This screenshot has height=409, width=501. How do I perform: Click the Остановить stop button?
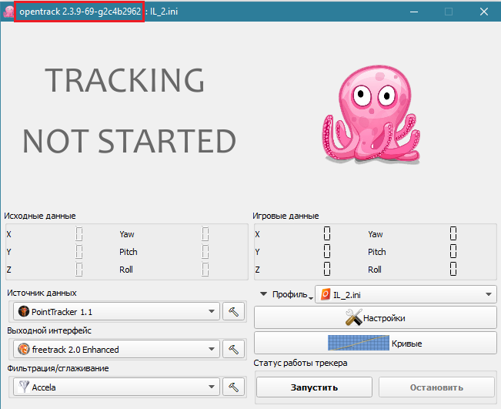[437, 387]
